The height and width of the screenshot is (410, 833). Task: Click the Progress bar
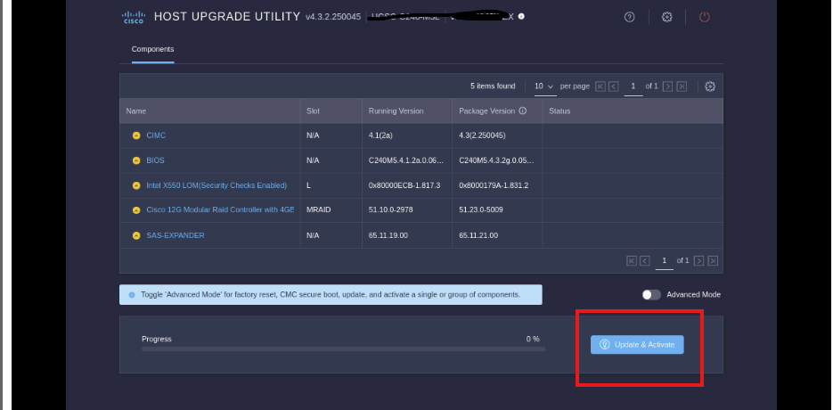pos(343,348)
